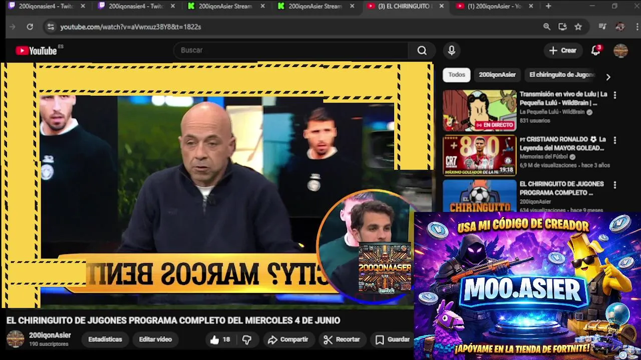Open 'CRISTIANO RONALDO La Leyenda' video title
Viewport: 641px width, 360px height.
[563, 143]
